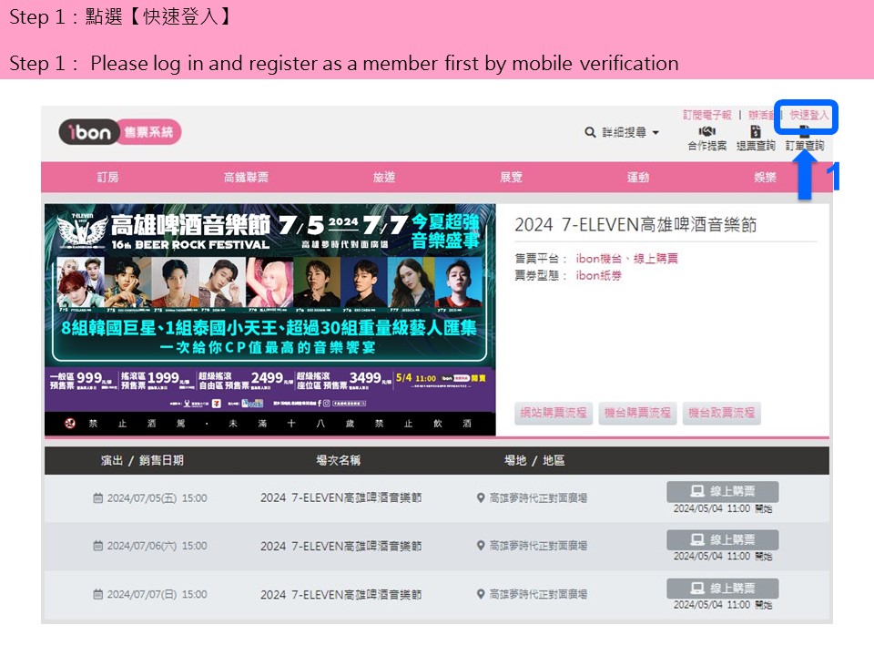Open the 訂房 menu item
This screenshot has height=656, width=874.
point(107,178)
